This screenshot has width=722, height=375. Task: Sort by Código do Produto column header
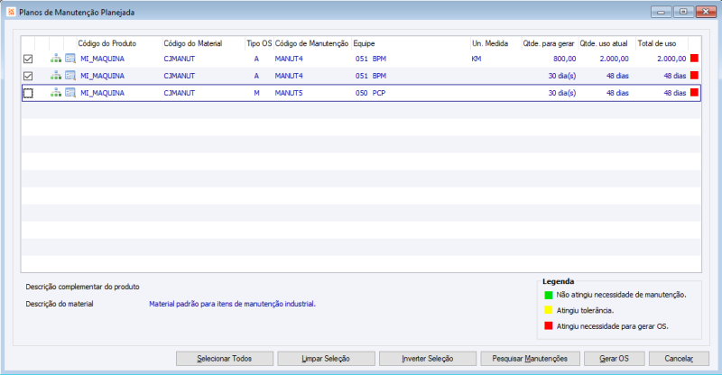[x=119, y=43]
